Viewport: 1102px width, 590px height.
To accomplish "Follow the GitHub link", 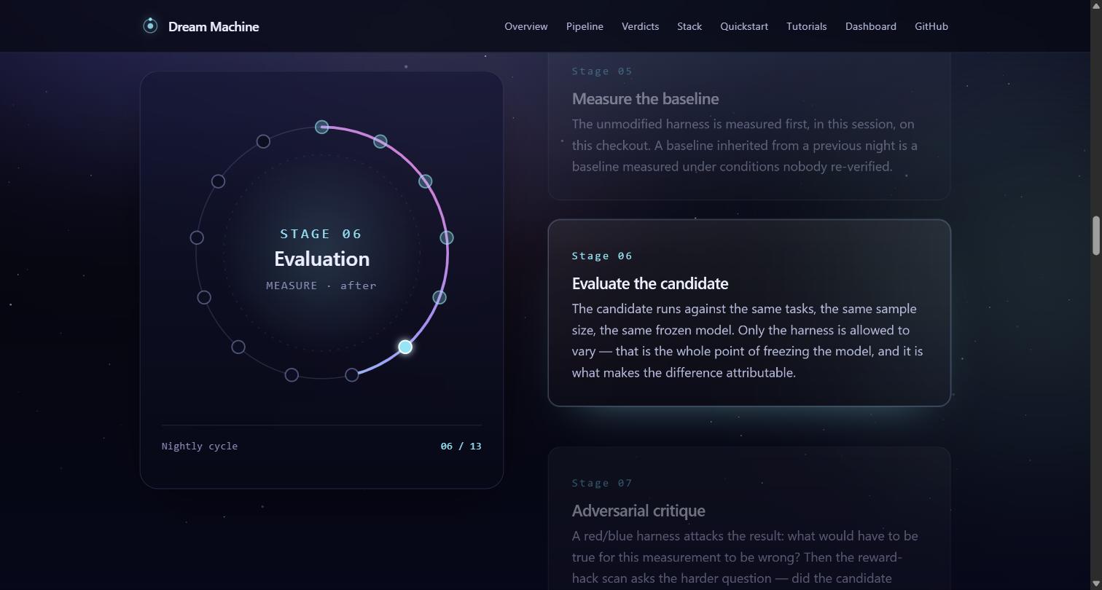I will (x=931, y=26).
